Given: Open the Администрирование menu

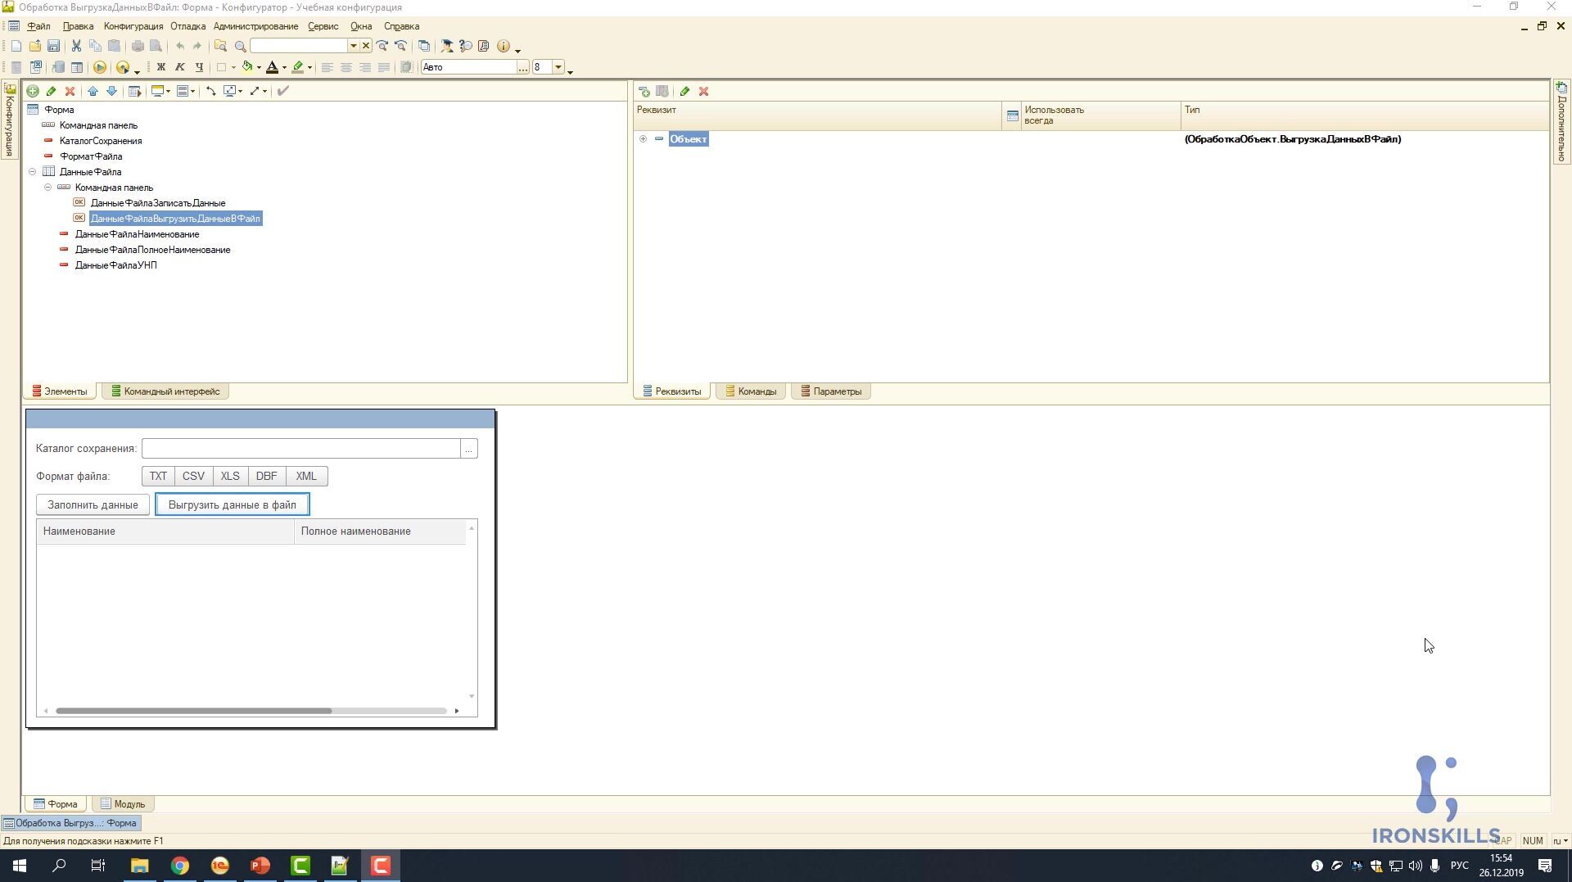Looking at the screenshot, I should 255,26.
